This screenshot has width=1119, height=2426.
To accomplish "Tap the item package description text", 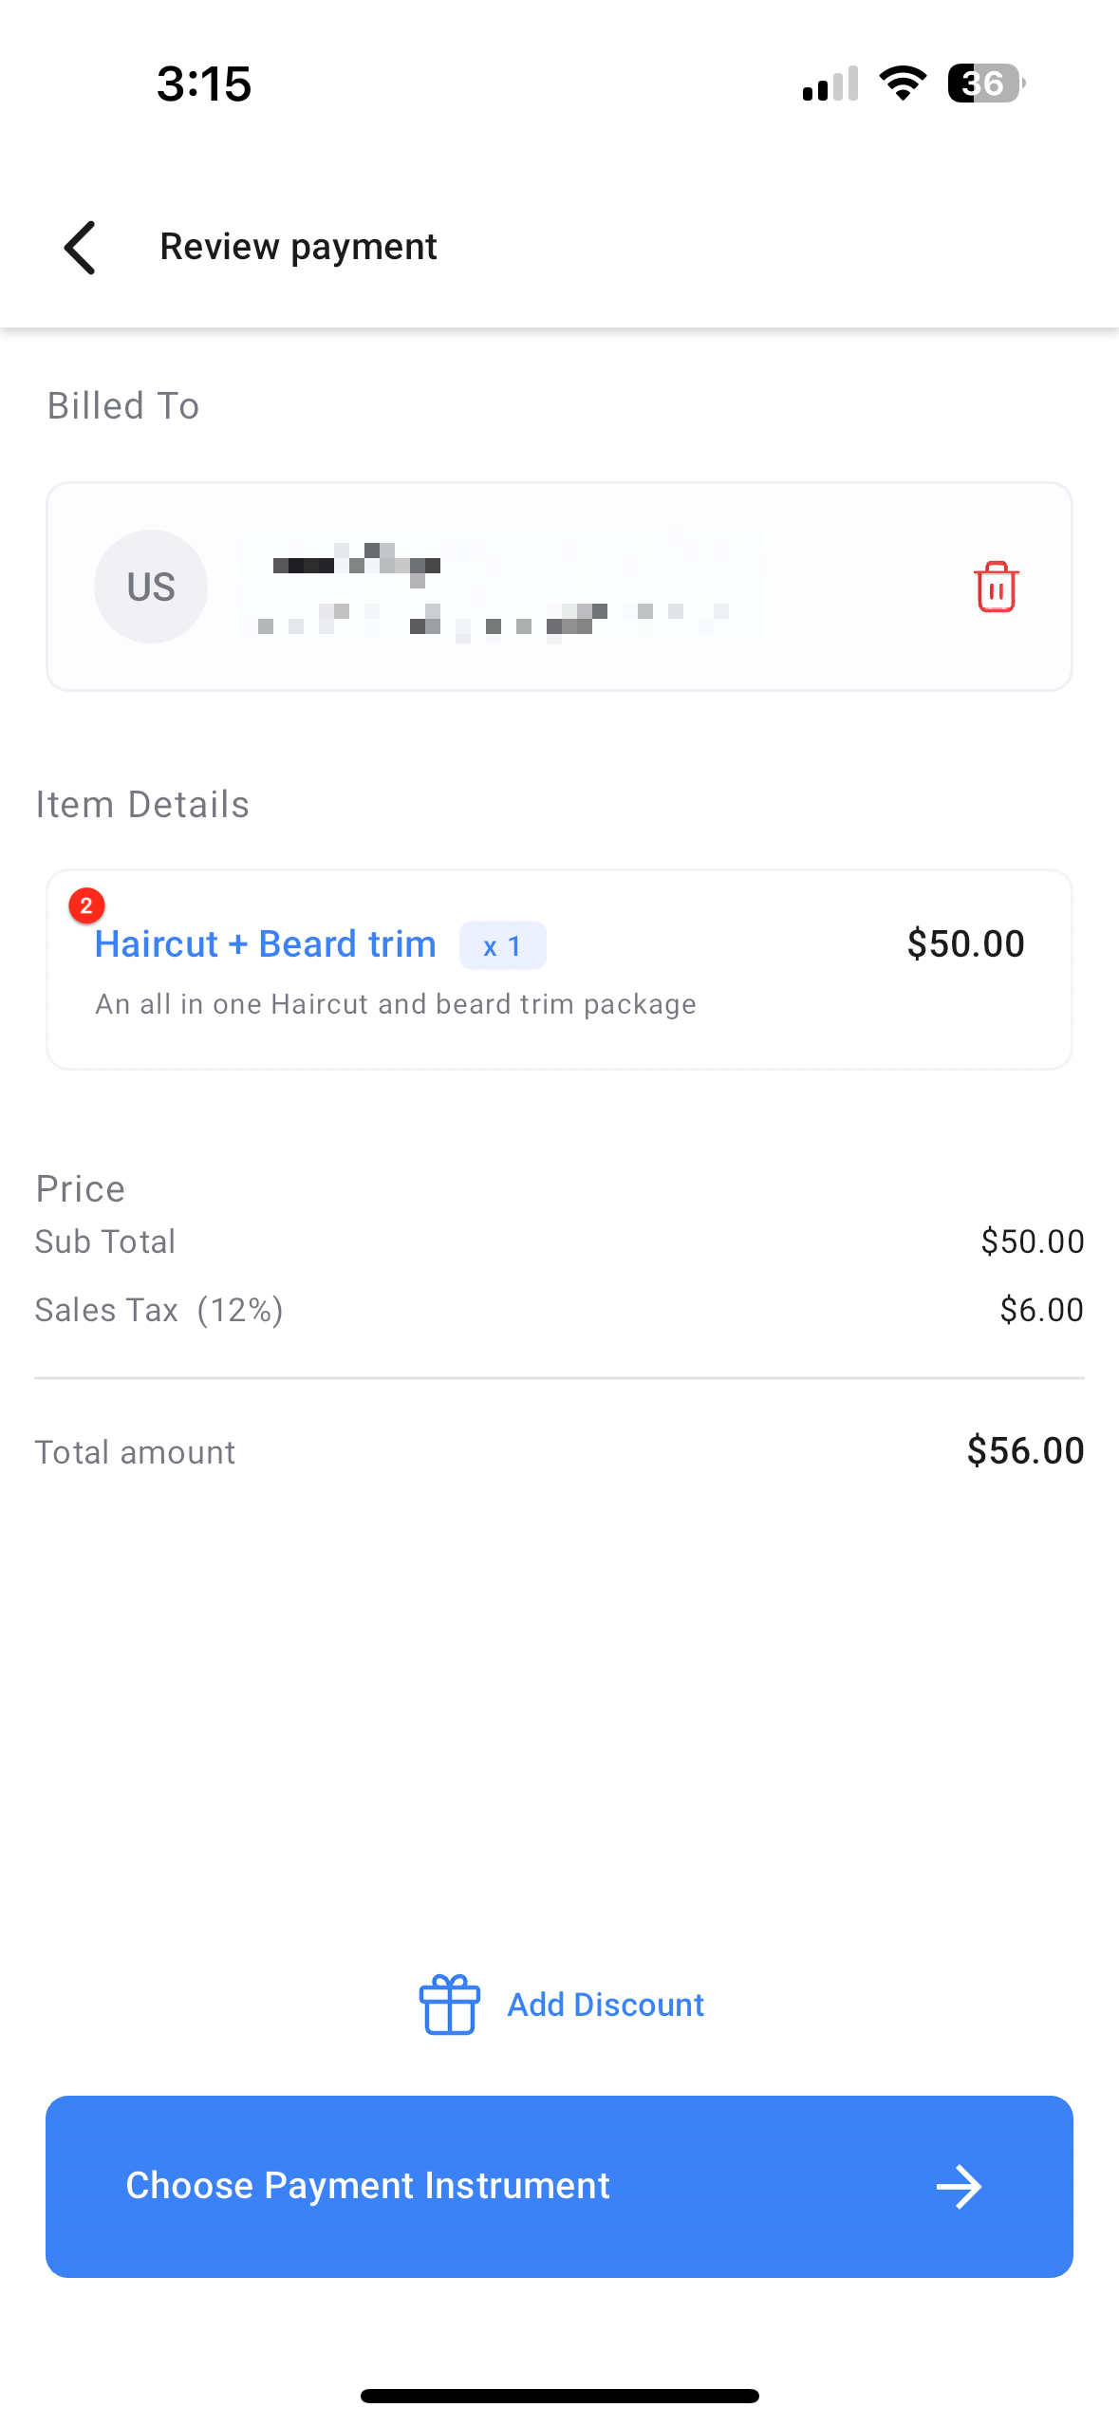I will pyautogui.click(x=396, y=1004).
